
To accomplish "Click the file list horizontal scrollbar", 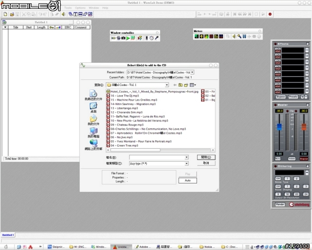I will (x=160, y=150).
